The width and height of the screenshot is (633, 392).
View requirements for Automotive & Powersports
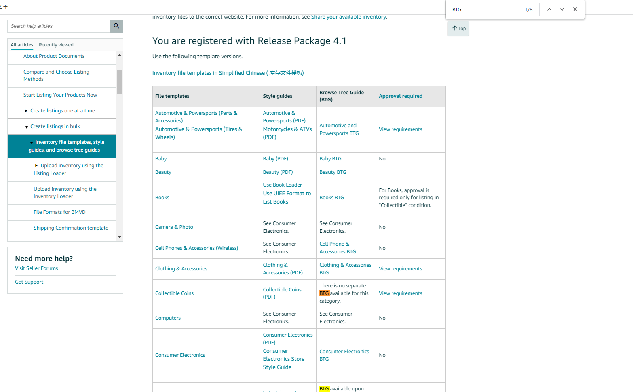point(400,129)
